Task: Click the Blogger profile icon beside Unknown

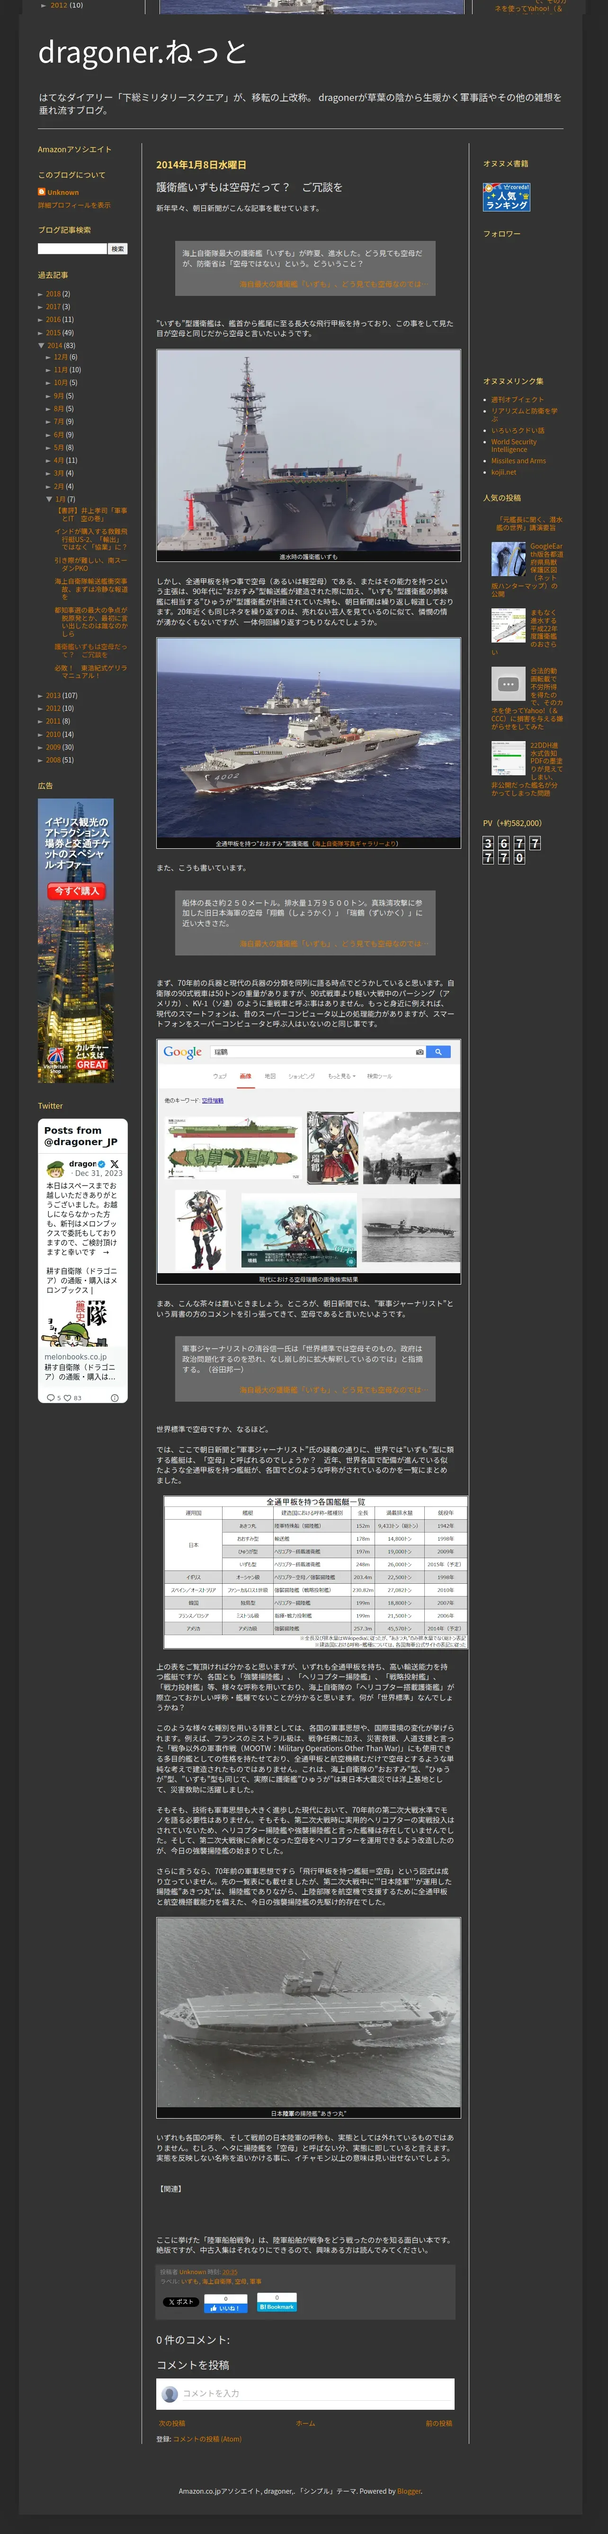Action: click(x=41, y=192)
